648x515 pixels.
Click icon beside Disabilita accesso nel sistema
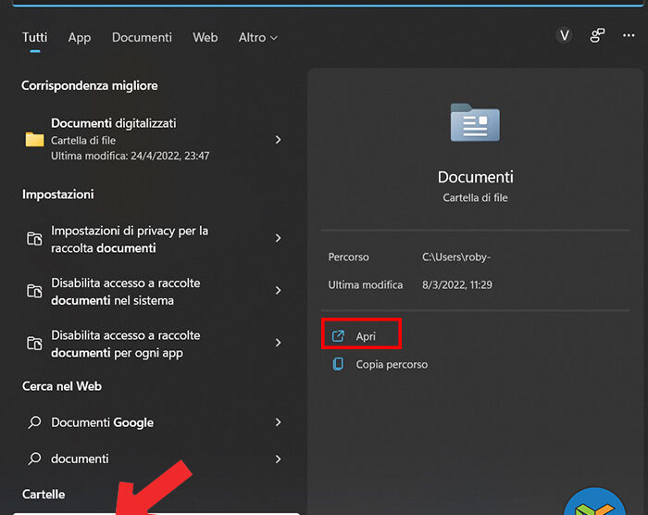click(x=35, y=292)
